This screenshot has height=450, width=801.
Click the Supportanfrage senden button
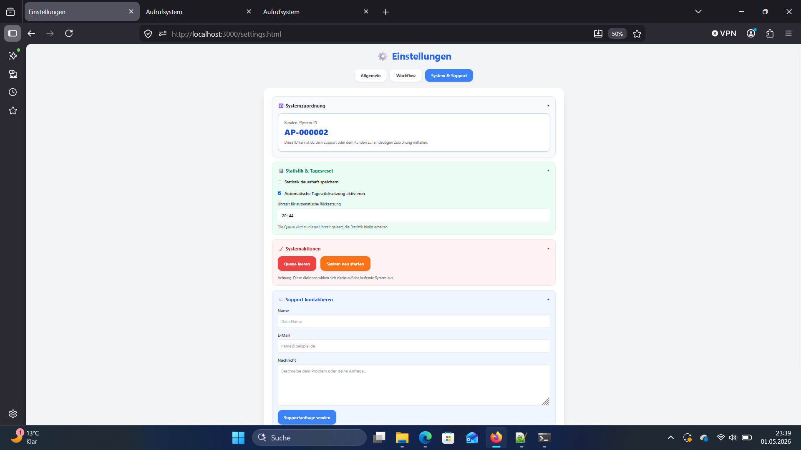(x=307, y=417)
